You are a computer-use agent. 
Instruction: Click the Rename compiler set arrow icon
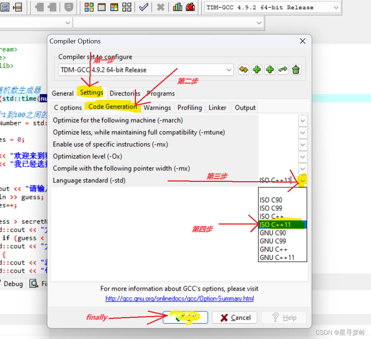pos(283,69)
